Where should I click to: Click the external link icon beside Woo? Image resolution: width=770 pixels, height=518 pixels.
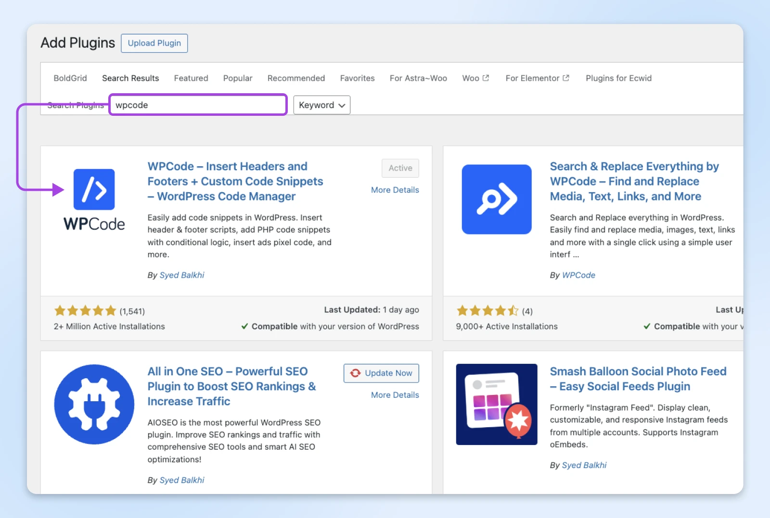point(486,78)
